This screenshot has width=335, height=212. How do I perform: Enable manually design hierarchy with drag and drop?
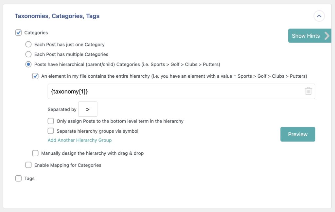click(x=35, y=153)
